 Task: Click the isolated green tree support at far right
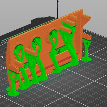(87, 50)
